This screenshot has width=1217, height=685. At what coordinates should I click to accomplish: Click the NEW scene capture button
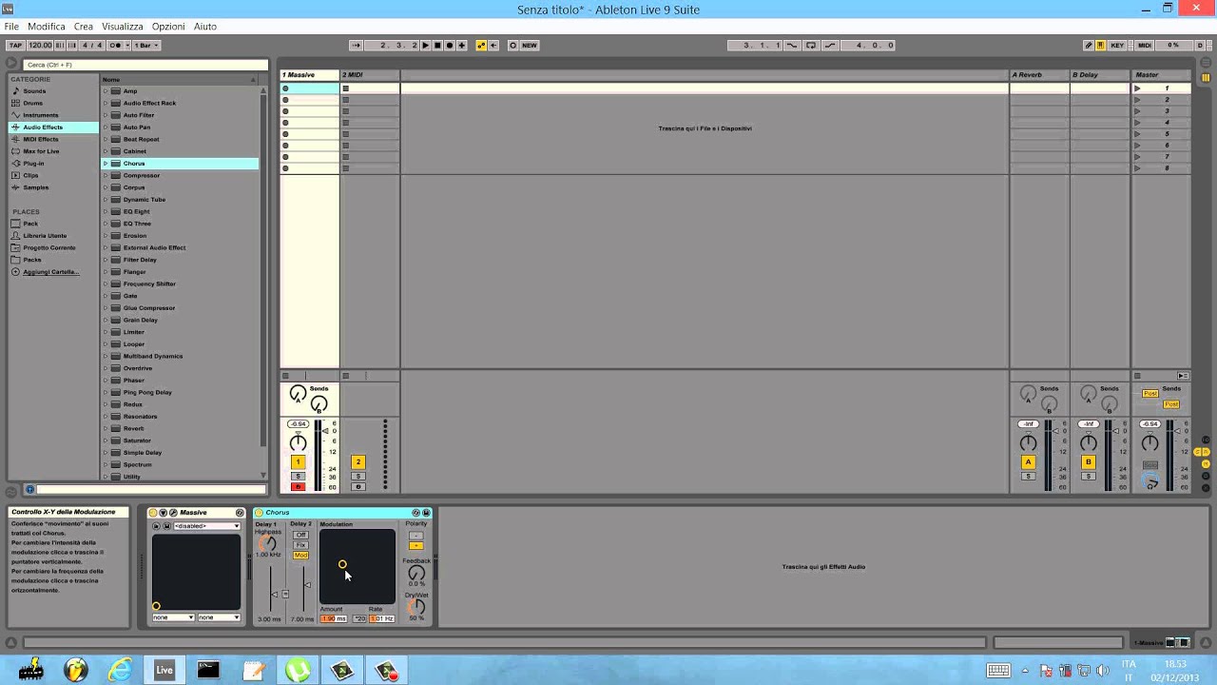530,45
